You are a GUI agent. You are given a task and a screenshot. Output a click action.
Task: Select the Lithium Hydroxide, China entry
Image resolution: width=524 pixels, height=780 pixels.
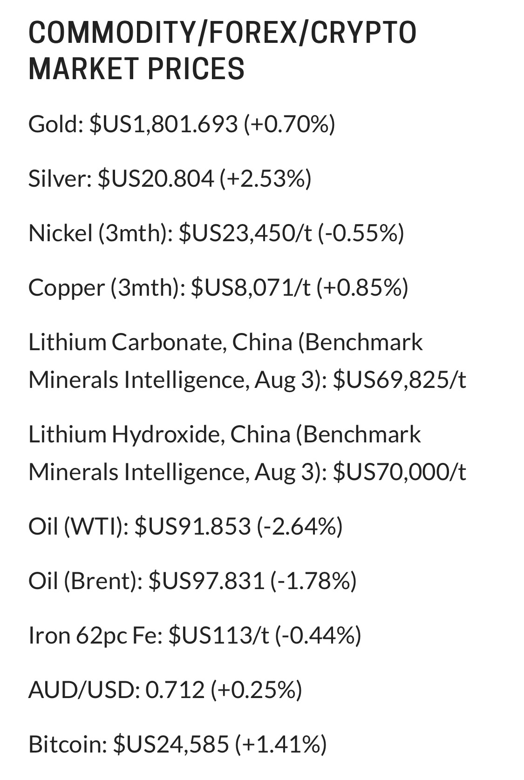pos(247,453)
